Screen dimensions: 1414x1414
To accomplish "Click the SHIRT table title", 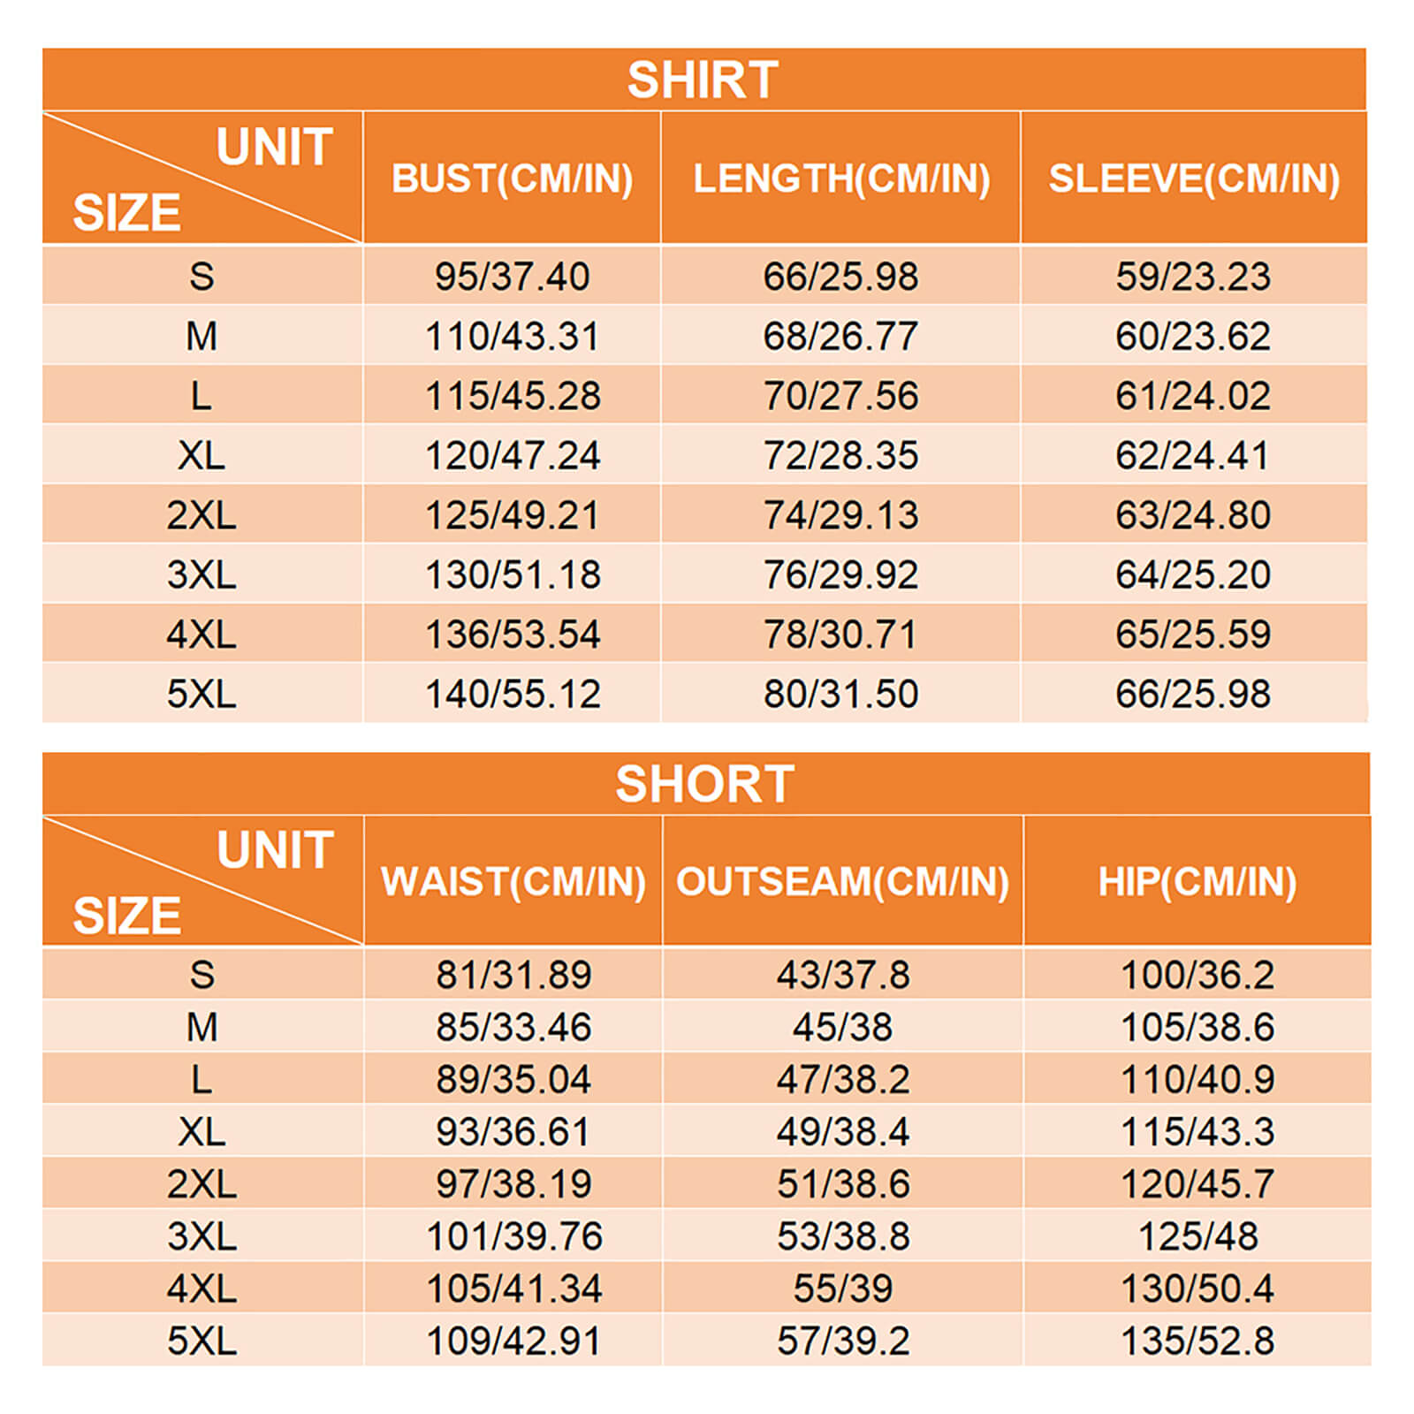I will point(703,80).
